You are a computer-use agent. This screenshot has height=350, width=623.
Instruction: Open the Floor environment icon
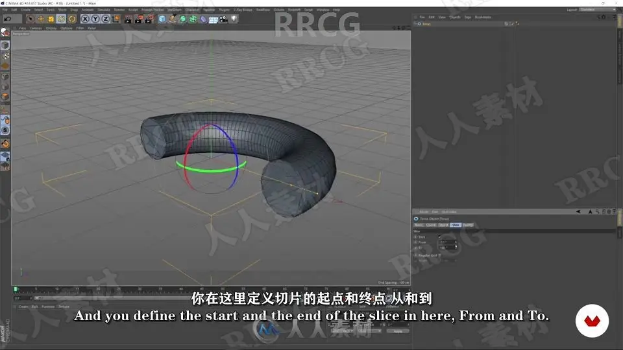[214, 19]
